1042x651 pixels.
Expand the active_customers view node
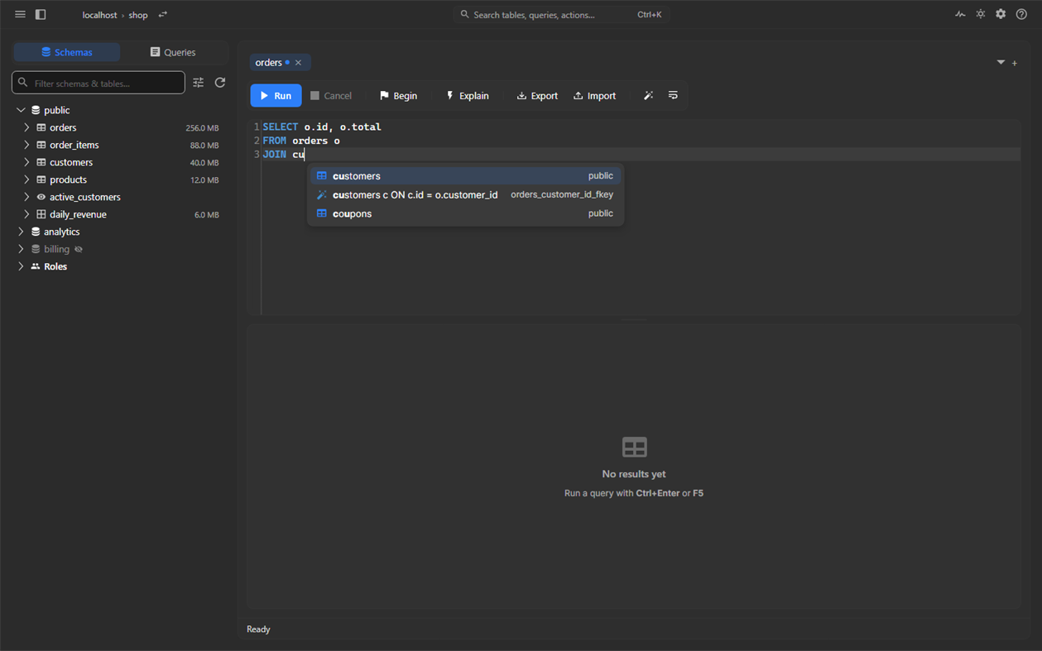(26, 197)
